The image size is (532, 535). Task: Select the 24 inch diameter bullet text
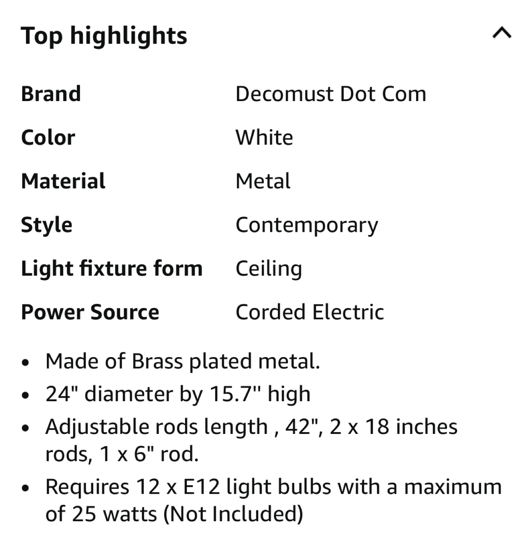point(177,393)
